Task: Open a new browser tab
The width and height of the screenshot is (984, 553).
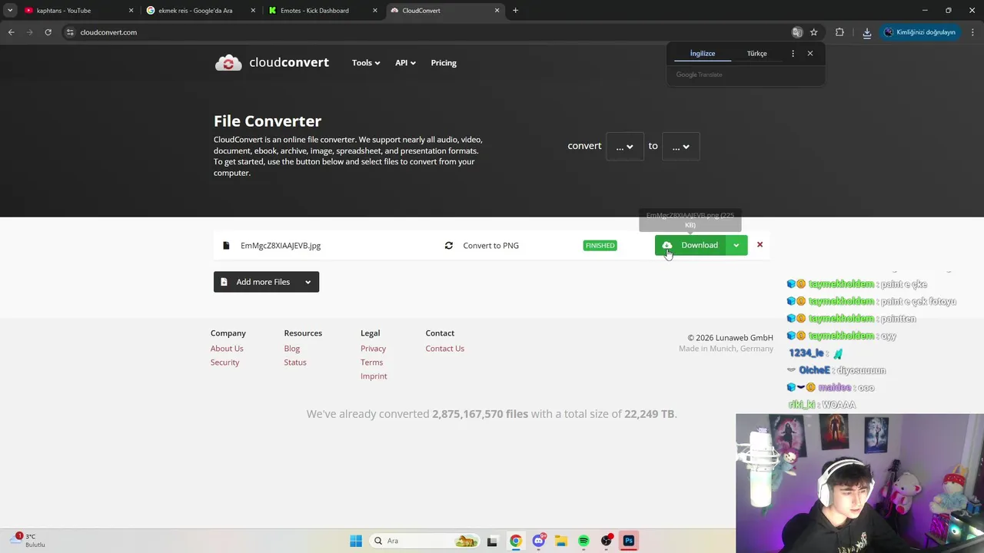Action: click(x=515, y=11)
